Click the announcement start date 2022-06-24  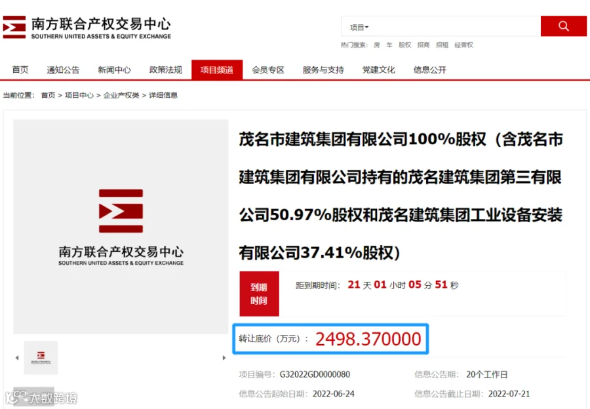(334, 394)
